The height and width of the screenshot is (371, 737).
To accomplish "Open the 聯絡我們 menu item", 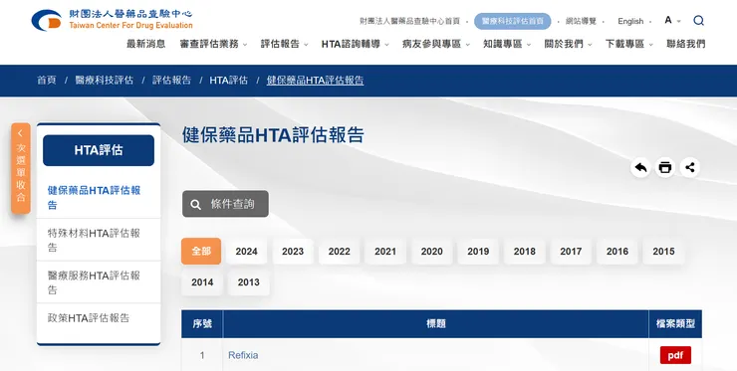I will [x=686, y=44].
